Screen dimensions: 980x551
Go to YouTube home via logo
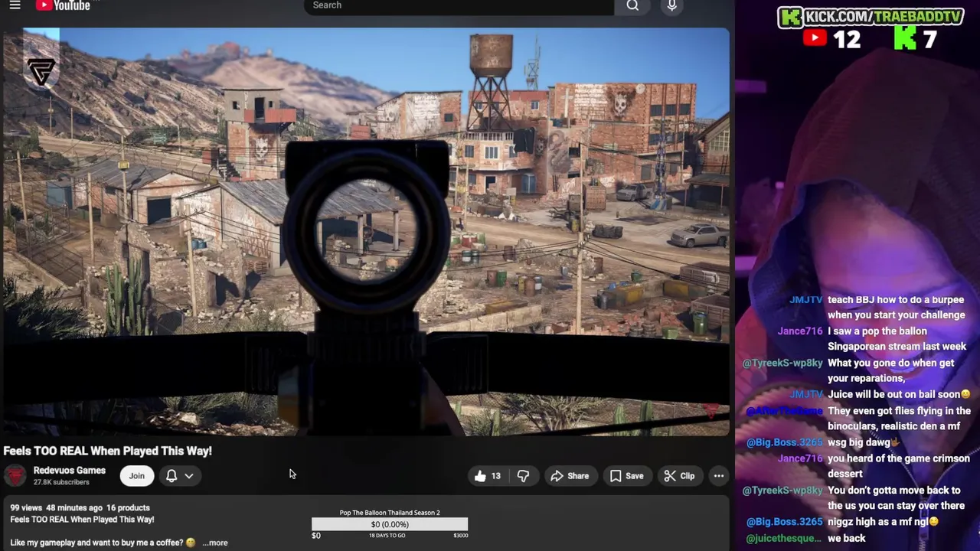click(63, 5)
